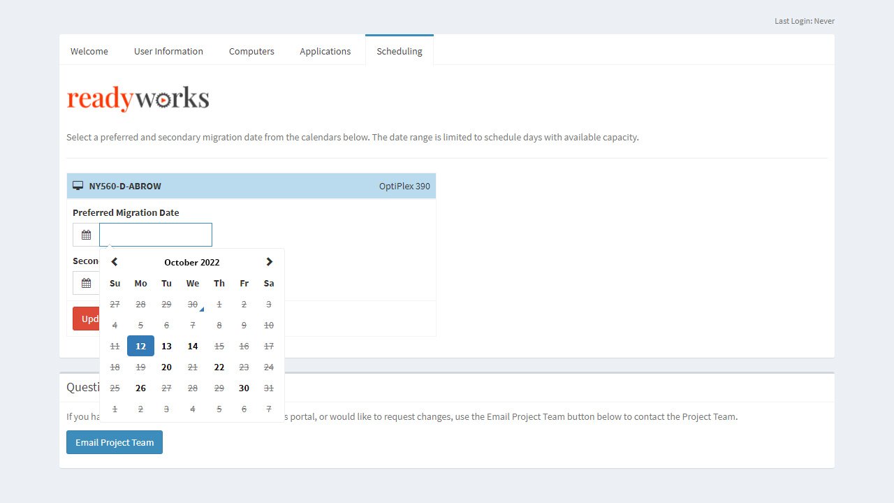Go to the previous month in the calendar
Viewport: 894px width, 503px height.
click(x=114, y=261)
